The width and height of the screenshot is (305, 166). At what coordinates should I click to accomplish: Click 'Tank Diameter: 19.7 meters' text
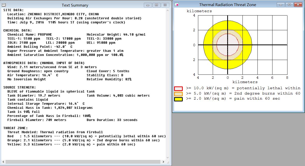[x=34, y=96]
